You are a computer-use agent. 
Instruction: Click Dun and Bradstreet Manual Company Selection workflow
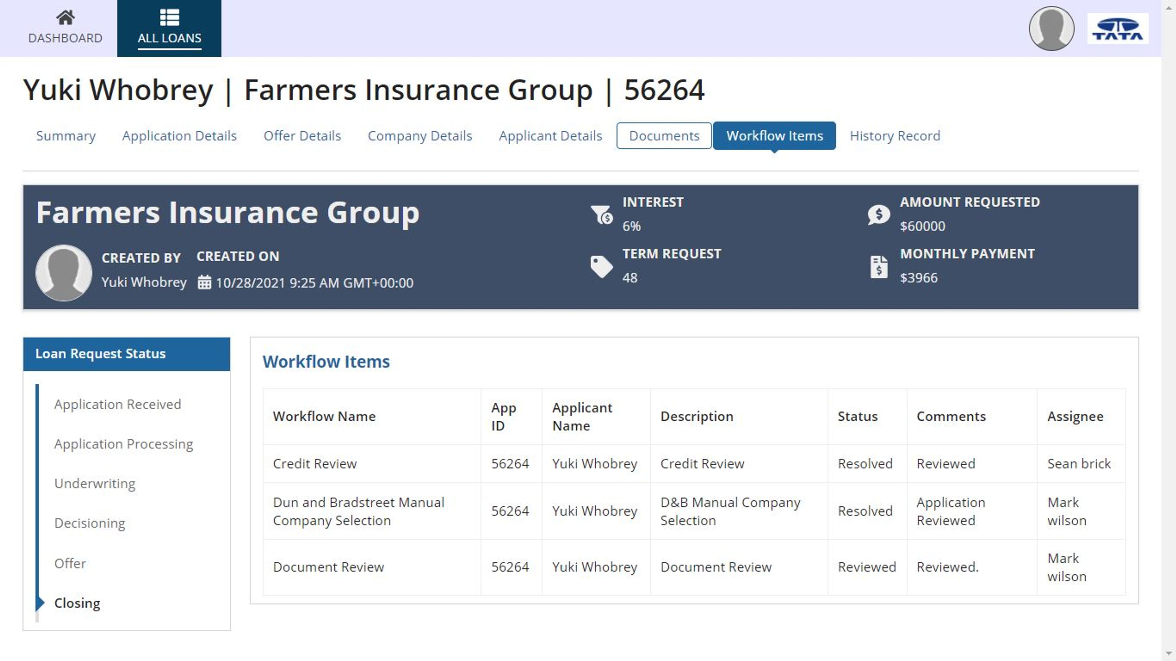coord(358,511)
